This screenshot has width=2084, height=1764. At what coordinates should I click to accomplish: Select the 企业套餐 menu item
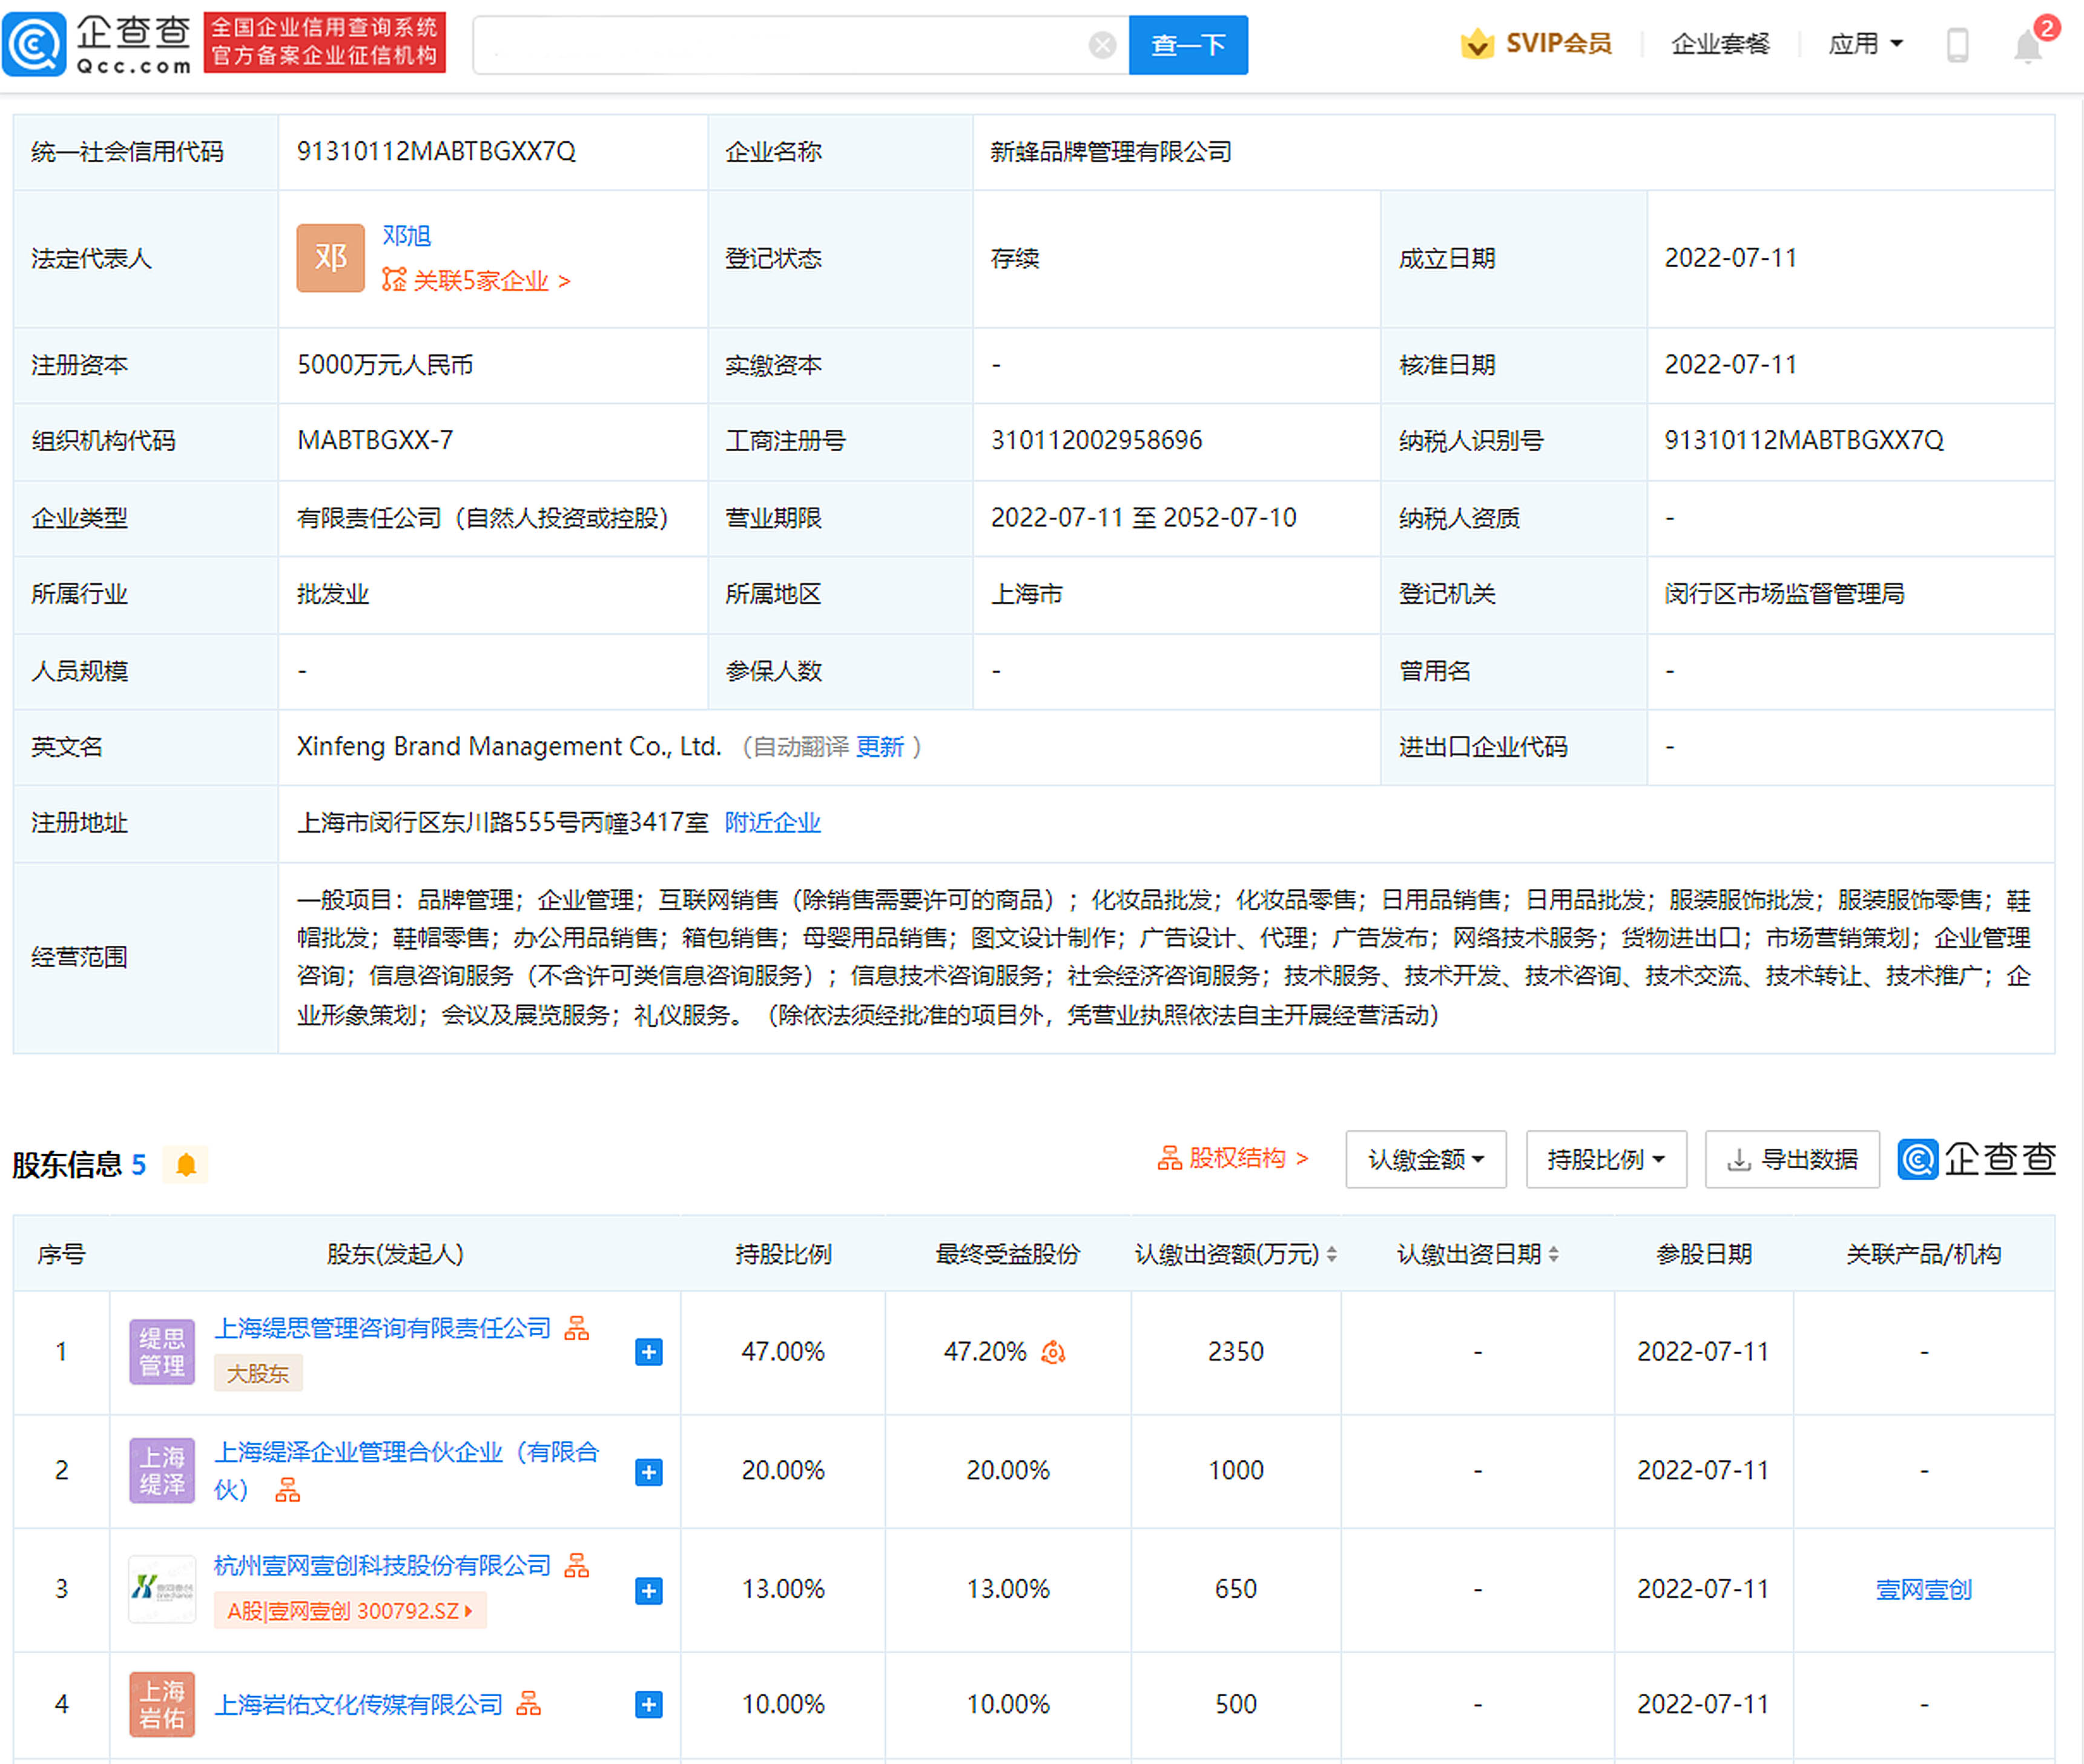click(1720, 42)
